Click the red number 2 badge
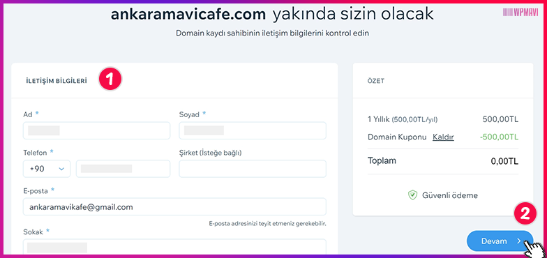Screen dimensions: 547x258 tap(525, 213)
